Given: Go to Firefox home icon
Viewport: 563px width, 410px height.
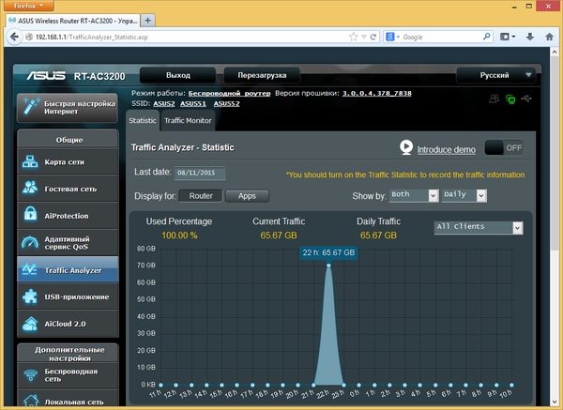Looking at the screenshot, I should point(549,37).
